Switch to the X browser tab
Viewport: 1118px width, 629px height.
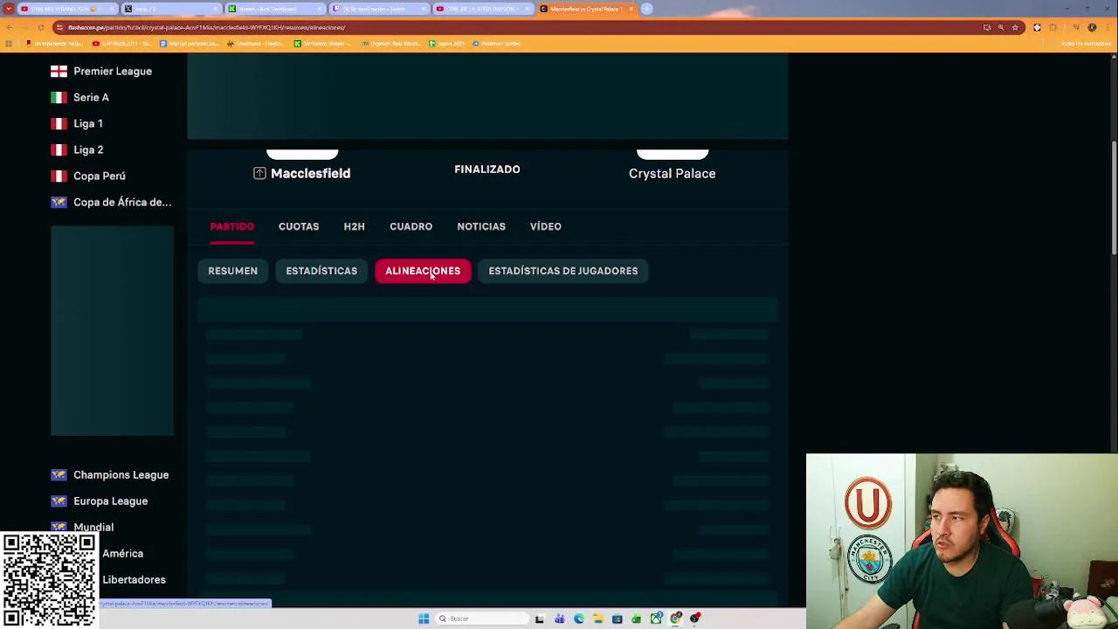(x=170, y=9)
